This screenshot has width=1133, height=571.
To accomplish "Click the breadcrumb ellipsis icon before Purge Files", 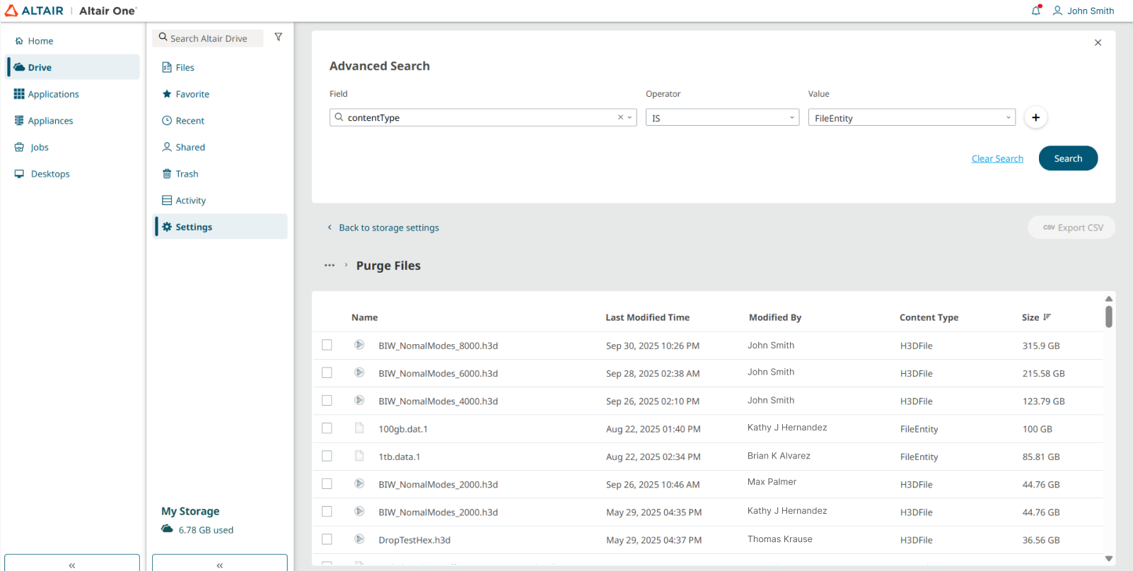I will pos(330,266).
